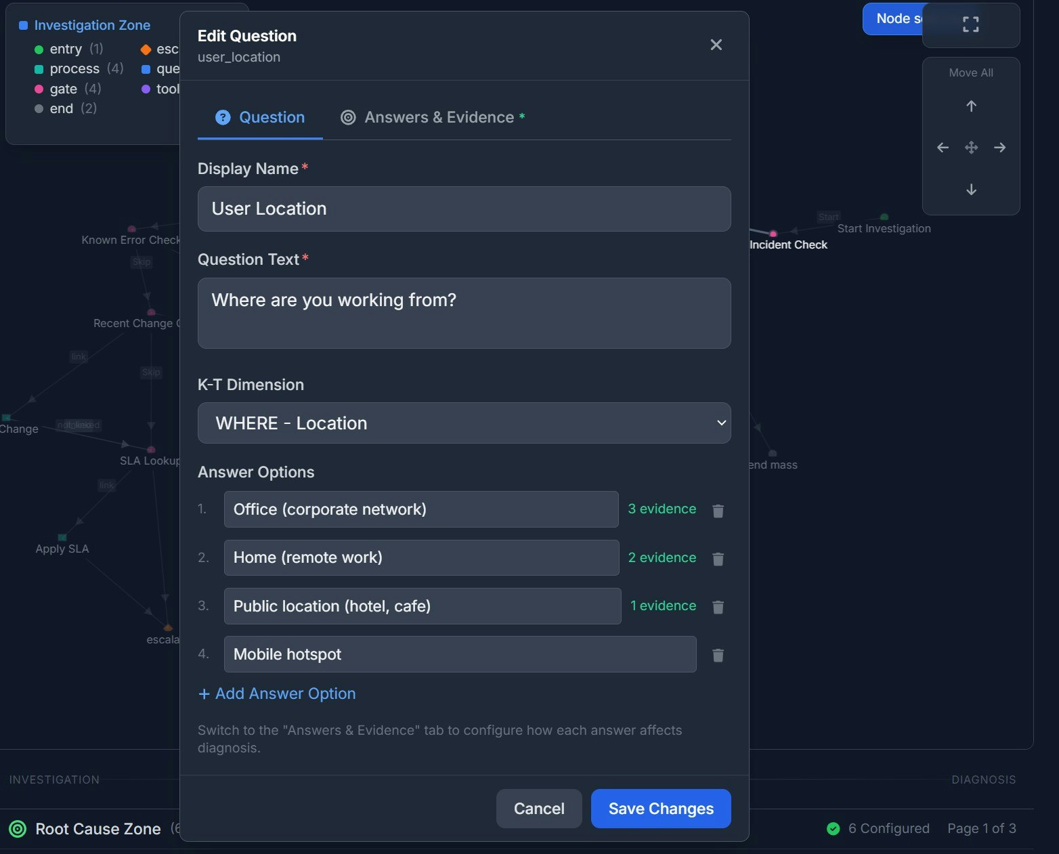The image size is (1059, 854).
Task: Click the up arrow in Move All panel
Action: coord(971,106)
